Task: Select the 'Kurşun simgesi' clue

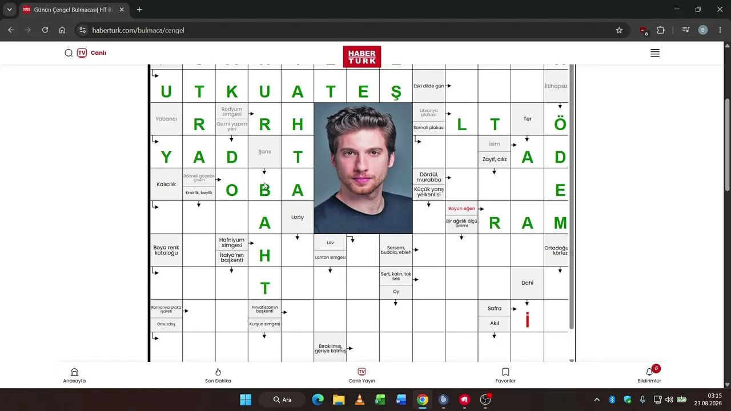Action: (x=264, y=324)
